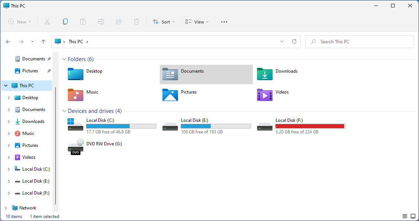Click the Local Disk (E:) usage bar
The height and width of the screenshot is (221, 419).
[216, 126]
